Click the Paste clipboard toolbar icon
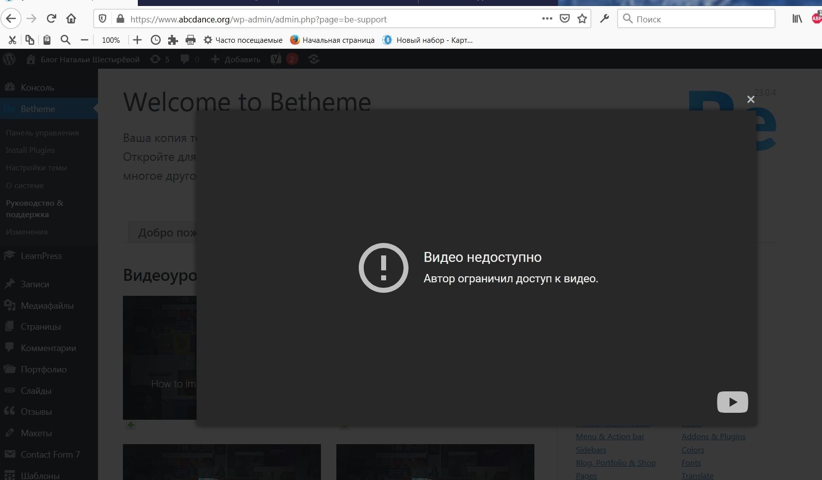Screen dimensions: 822x480 point(47,40)
